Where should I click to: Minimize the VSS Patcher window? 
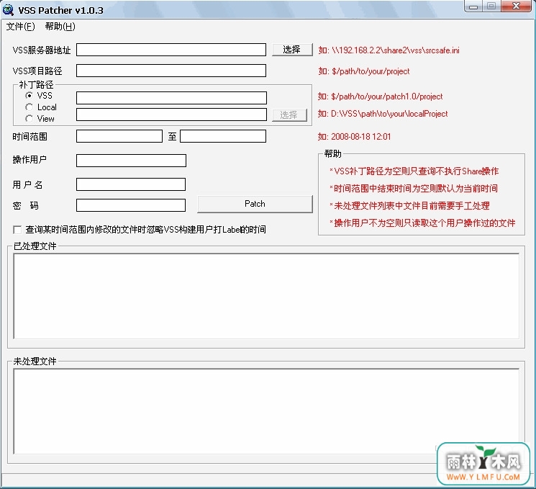pos(473,6)
